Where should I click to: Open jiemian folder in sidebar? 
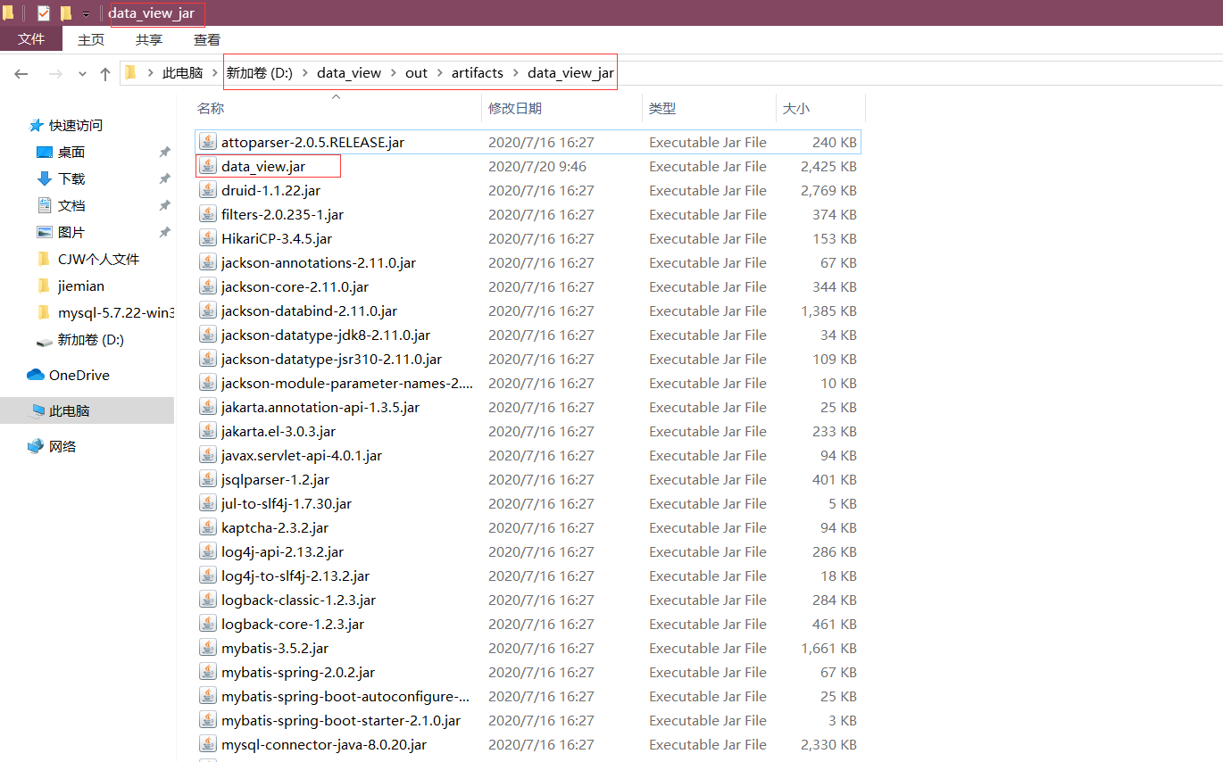pyautogui.click(x=81, y=286)
